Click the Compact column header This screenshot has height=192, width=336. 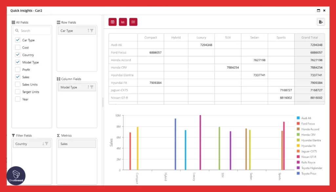pos(150,37)
